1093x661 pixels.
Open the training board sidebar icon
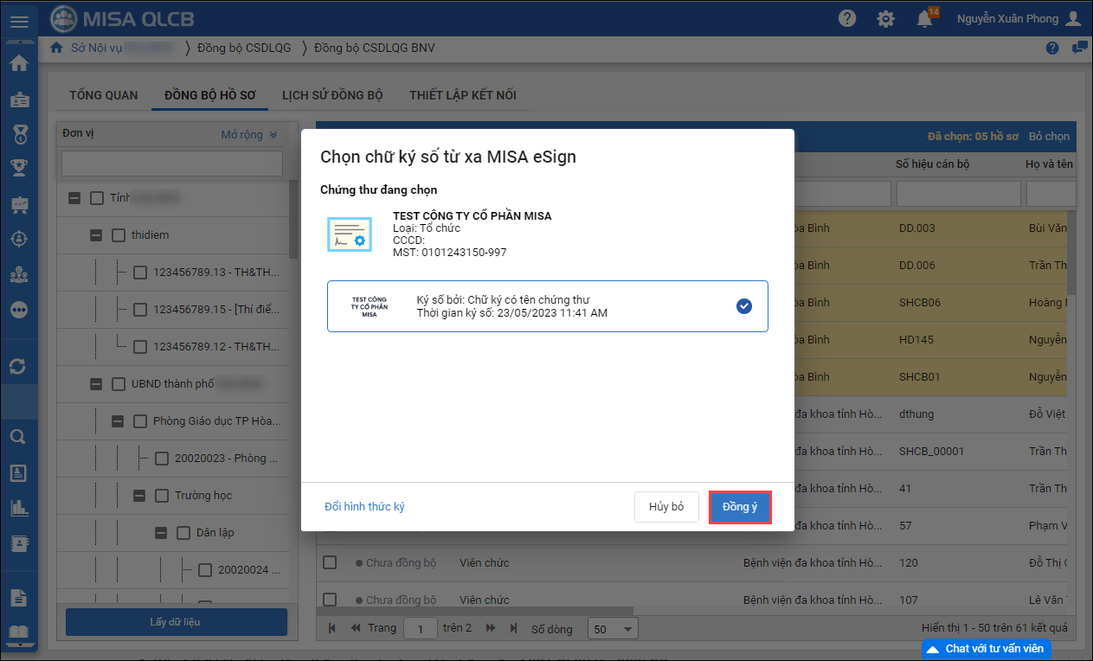19,204
